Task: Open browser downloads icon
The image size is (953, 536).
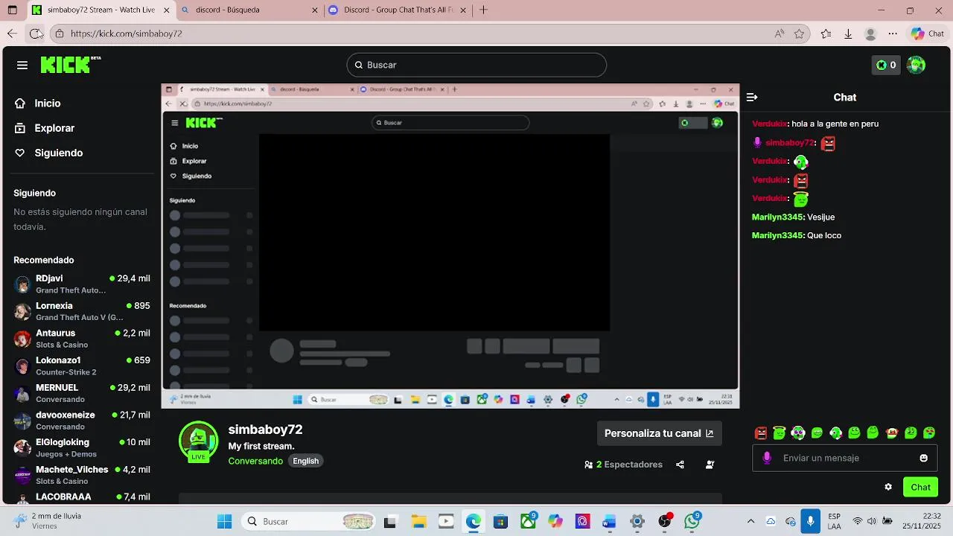Action: coord(848,33)
